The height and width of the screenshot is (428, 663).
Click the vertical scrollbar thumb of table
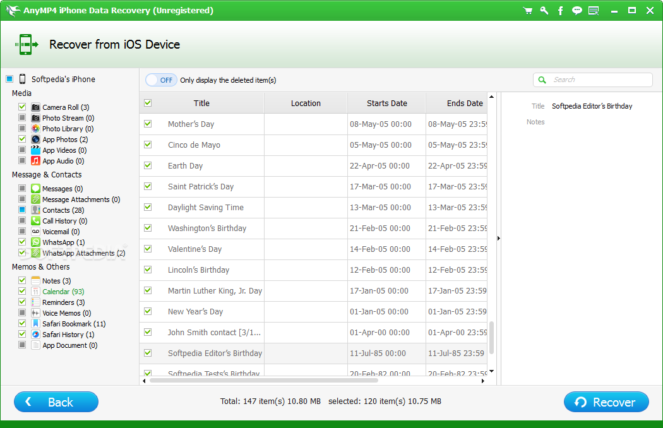tap(491, 338)
